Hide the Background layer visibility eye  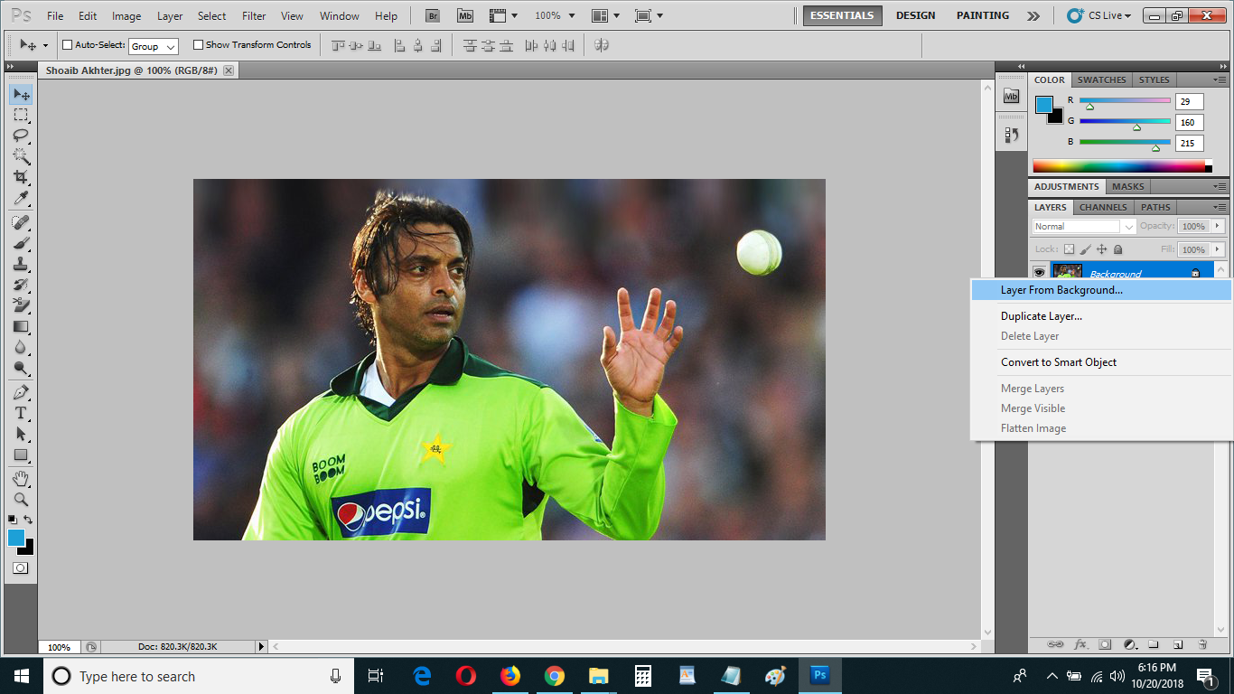pyautogui.click(x=1040, y=272)
